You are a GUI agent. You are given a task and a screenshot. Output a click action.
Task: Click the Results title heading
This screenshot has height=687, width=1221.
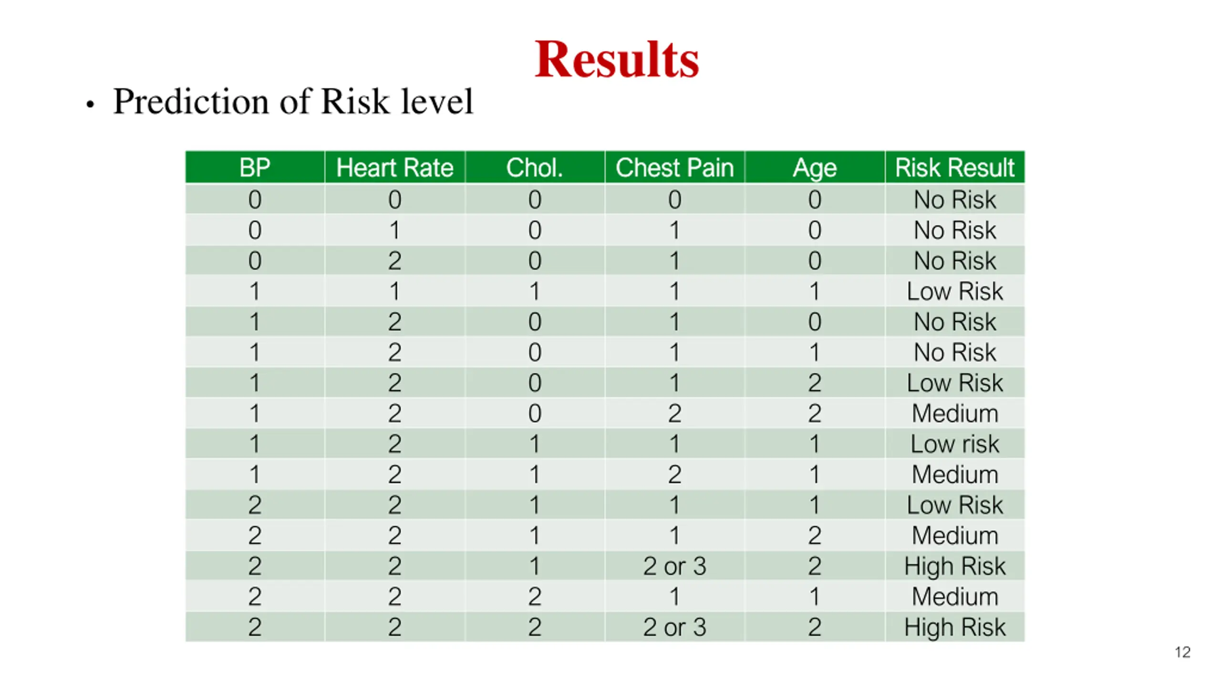tap(616, 59)
